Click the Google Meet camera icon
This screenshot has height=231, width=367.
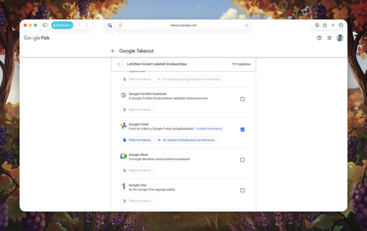(123, 156)
